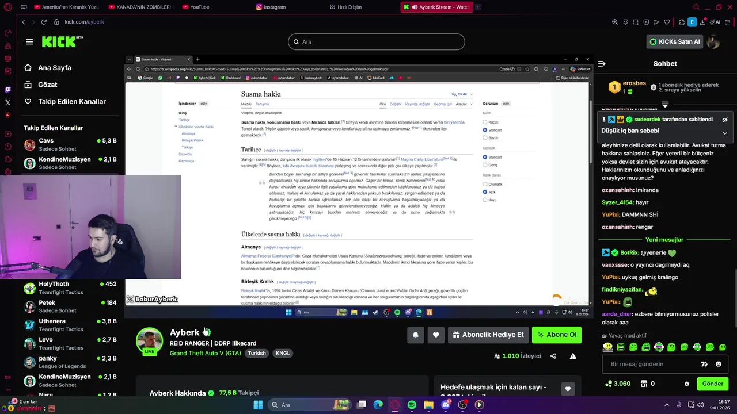Image resolution: width=737 pixels, height=414 pixels.
Task: Open Cavs channel in followed list
Action: [x=70, y=144]
